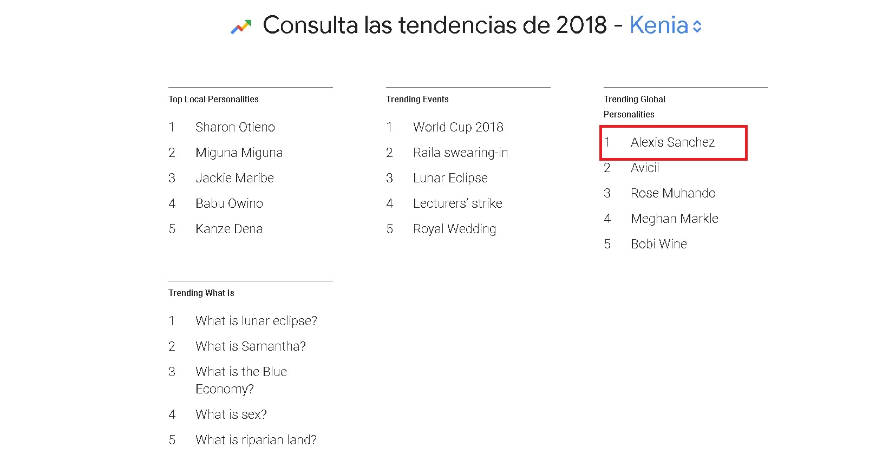876x454 pixels.
Task: Click the up-down arrows beside Kenia
Action: (x=697, y=27)
